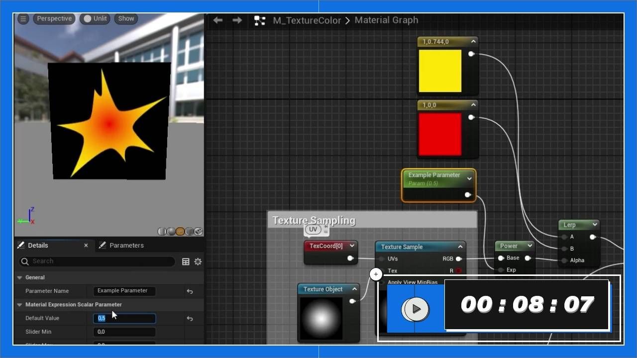Screen dimensions: 637x358
Task: Click the Power node Exp input pin
Action: click(x=501, y=270)
